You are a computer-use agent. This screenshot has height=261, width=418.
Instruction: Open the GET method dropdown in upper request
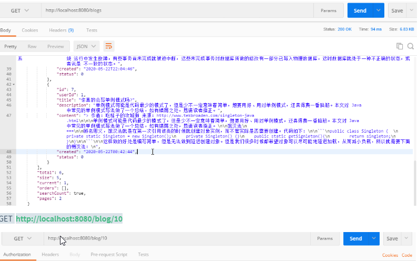20,11
